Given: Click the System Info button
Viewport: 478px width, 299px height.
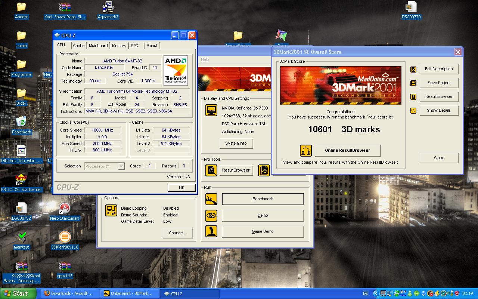Looking at the screenshot, I should [236, 144].
